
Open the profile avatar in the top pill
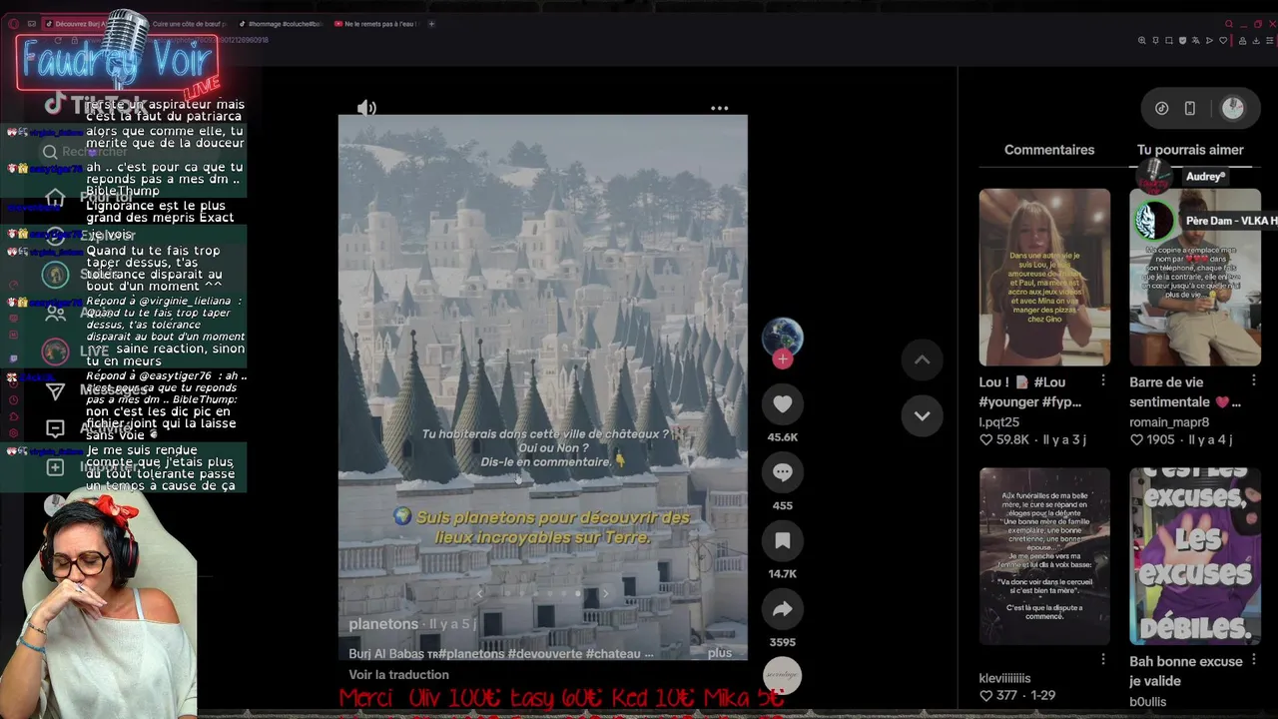pyautogui.click(x=1233, y=108)
